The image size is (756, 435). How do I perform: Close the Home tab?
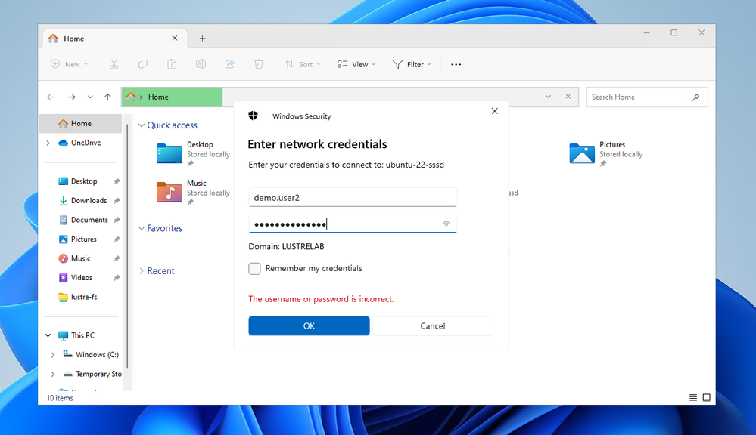pos(175,38)
